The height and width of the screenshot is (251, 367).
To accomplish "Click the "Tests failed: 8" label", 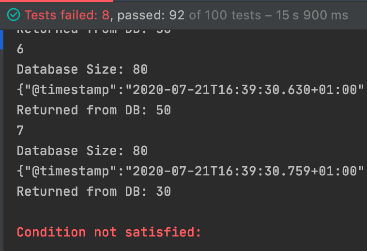I will 67,16.
